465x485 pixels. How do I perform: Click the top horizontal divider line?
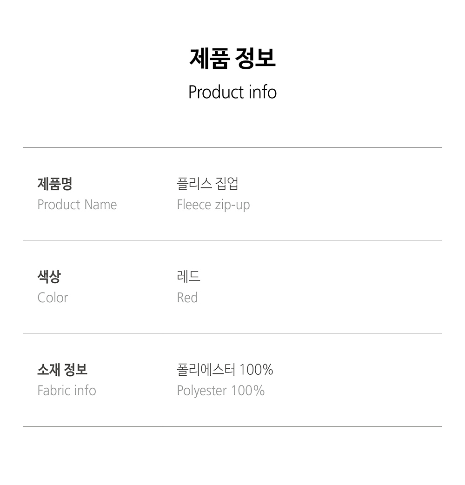[232, 147]
